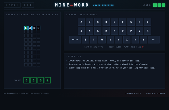Tap the letter E key
This screenshot has width=169, height=110.
coord(114,22)
